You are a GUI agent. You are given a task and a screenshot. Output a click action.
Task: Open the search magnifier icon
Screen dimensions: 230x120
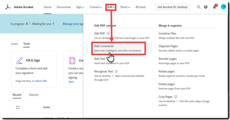coord(198,7)
